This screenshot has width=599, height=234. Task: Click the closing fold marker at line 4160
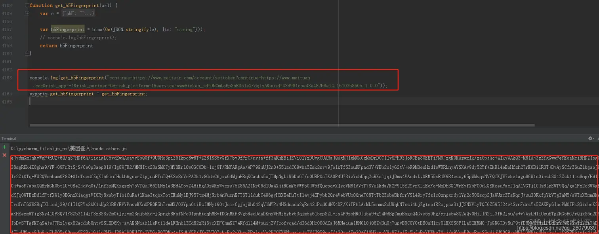tap(27, 53)
